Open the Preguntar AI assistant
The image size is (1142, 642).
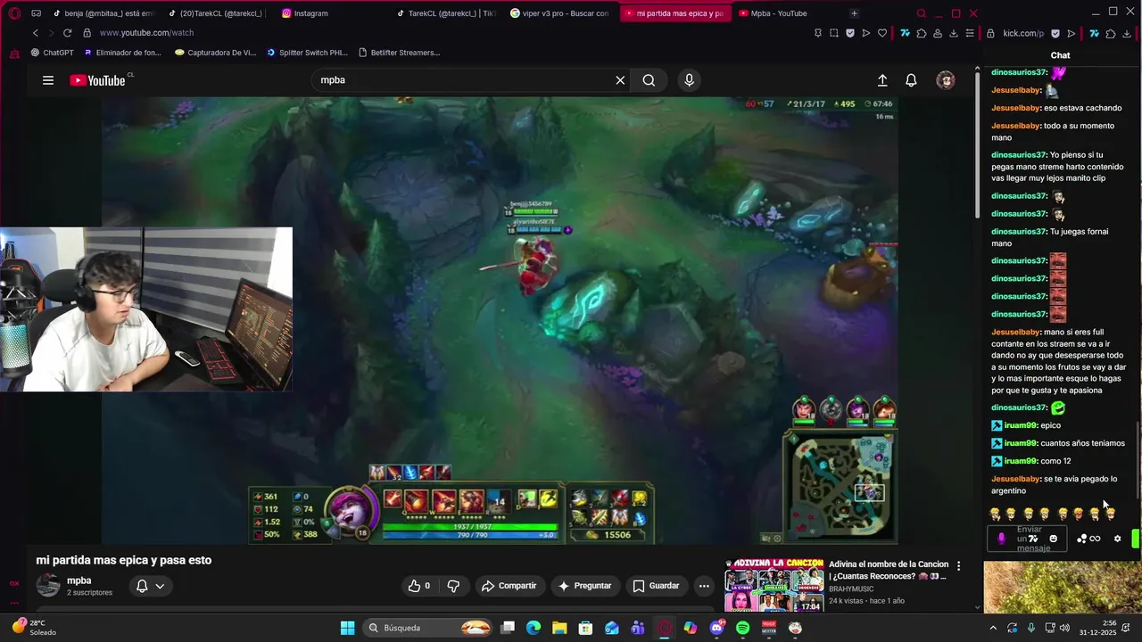585,586
